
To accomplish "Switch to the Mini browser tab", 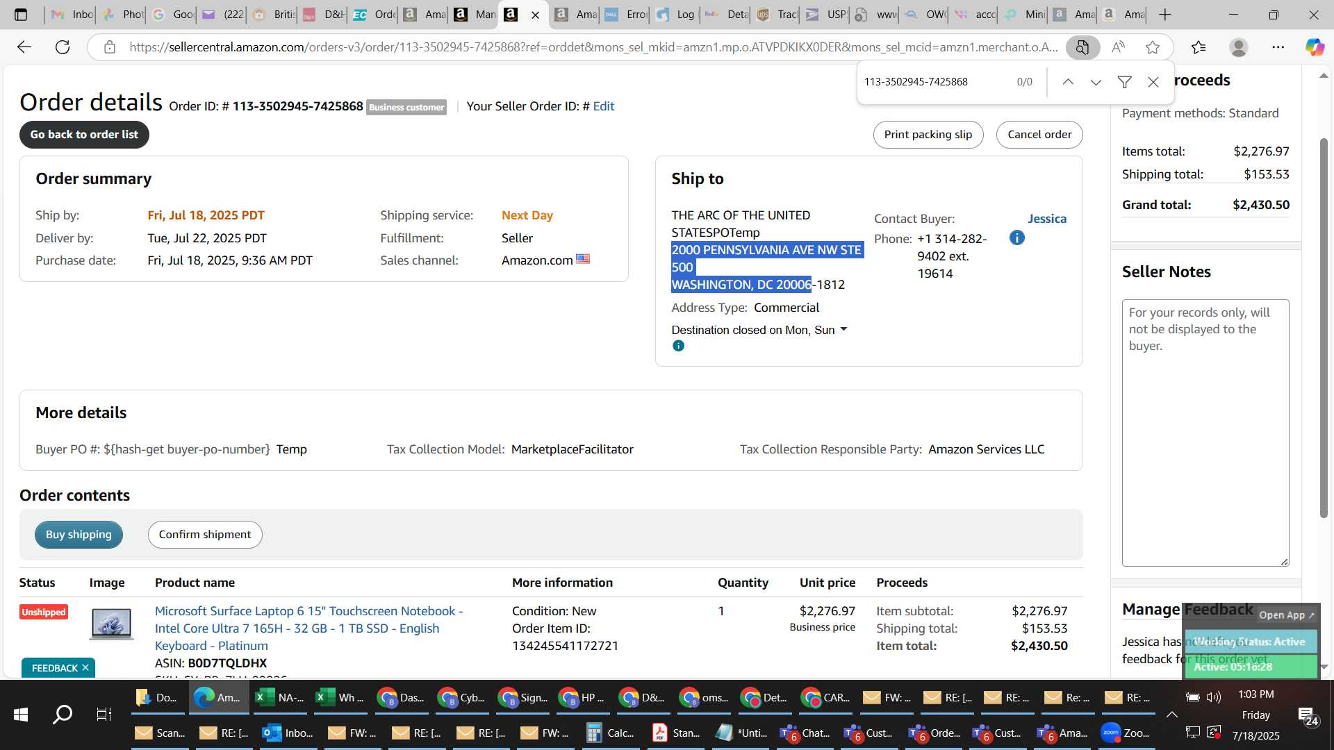I will [1025, 15].
